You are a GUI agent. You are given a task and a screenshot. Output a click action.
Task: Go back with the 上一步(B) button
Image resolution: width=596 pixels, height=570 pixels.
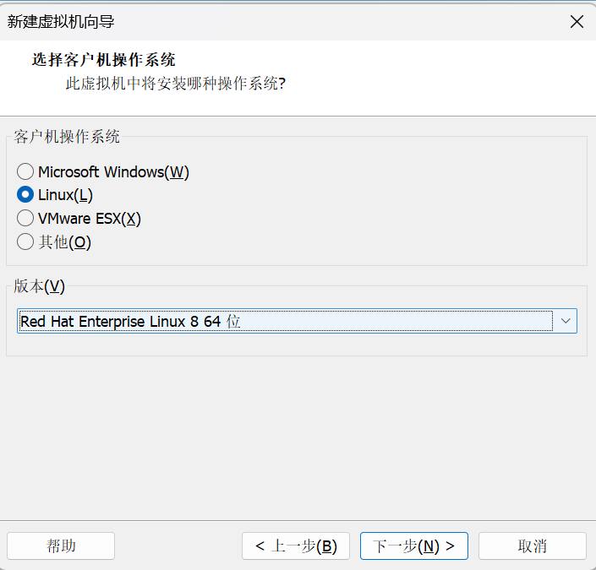[x=296, y=546]
